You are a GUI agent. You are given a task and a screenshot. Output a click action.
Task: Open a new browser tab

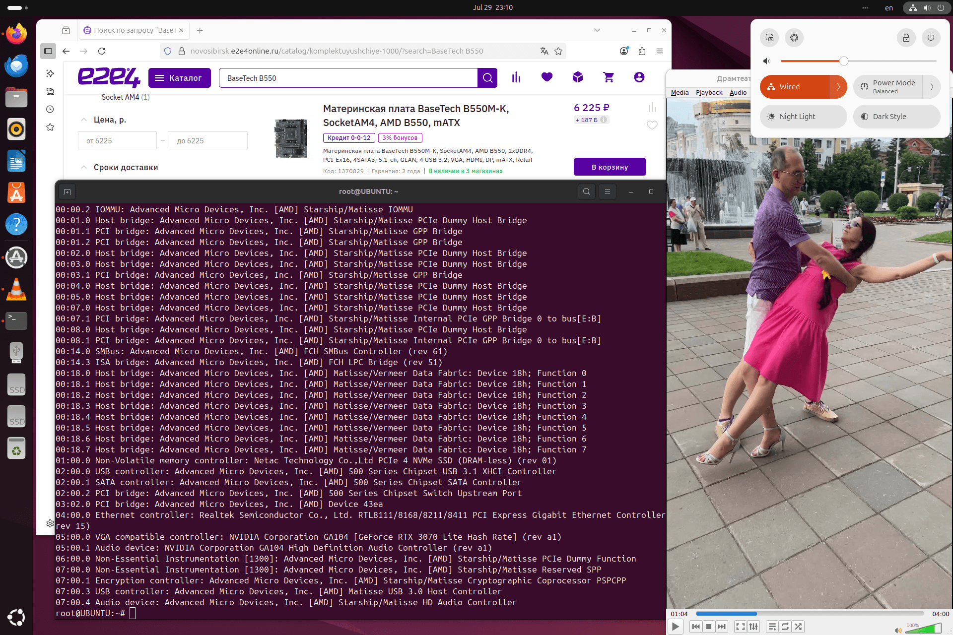200,30
